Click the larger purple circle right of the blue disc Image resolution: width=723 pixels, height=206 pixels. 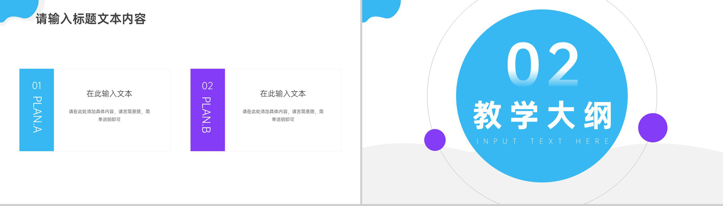[x=653, y=128]
